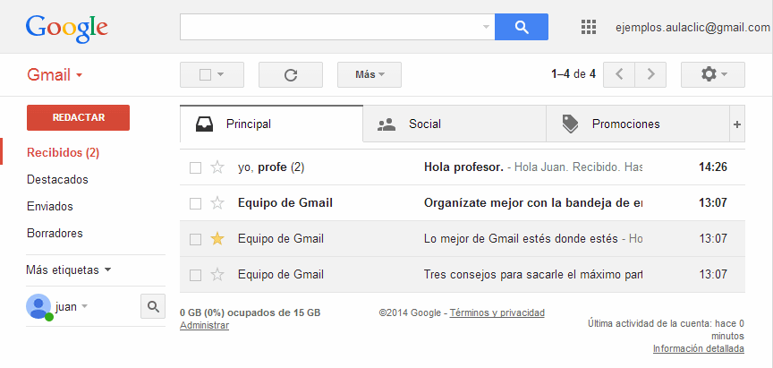Expand Más etiquetas in the sidebar
The image size is (773, 368).
point(69,270)
